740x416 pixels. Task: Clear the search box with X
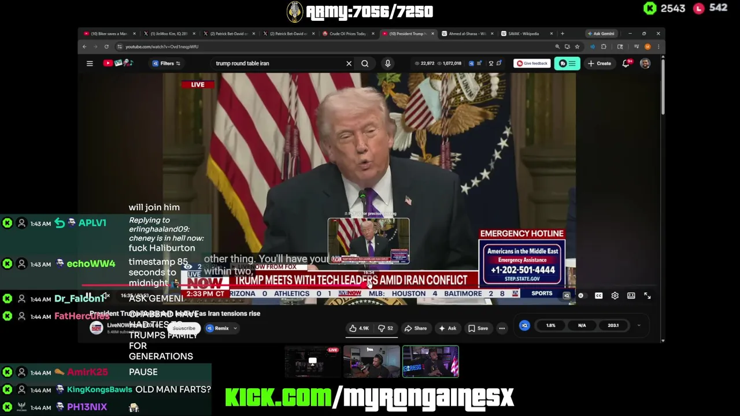(349, 64)
